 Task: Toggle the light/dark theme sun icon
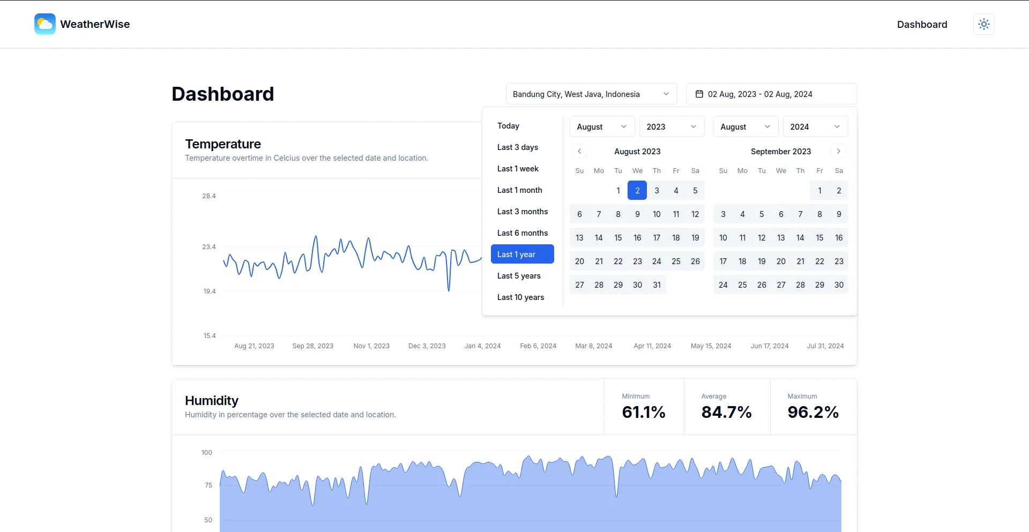point(983,24)
